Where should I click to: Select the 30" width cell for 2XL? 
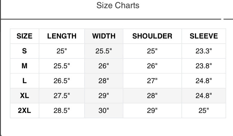(x=104, y=110)
